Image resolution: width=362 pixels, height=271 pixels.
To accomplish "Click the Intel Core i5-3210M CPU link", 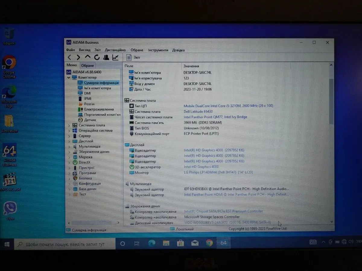I will pyautogui.click(x=228, y=106).
